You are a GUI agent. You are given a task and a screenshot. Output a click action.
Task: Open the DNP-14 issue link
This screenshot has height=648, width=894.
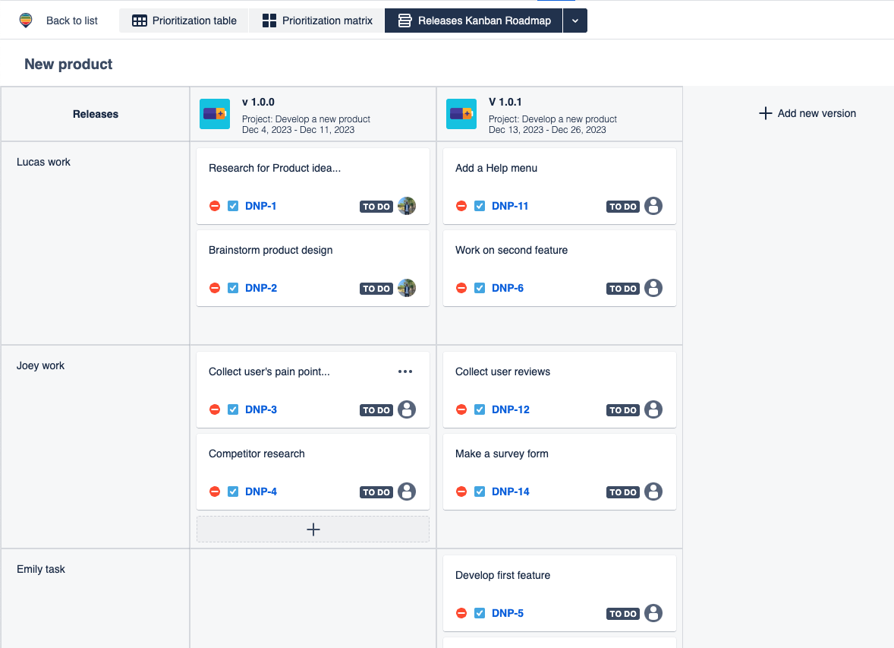point(510,492)
